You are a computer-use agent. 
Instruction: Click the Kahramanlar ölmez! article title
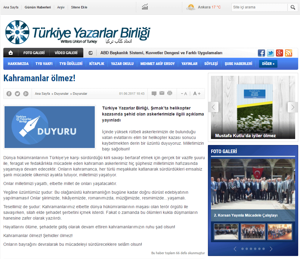[39, 78]
